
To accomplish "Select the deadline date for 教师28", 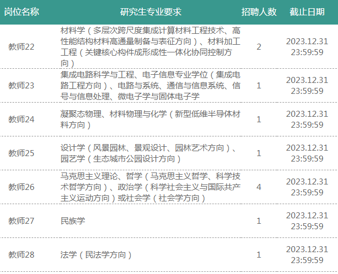I will [307, 254].
